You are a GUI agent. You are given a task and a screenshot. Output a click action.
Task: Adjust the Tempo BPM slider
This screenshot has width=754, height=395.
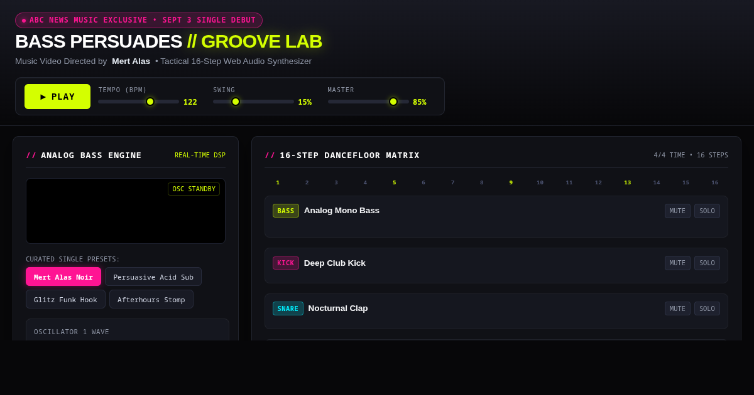(x=138, y=102)
